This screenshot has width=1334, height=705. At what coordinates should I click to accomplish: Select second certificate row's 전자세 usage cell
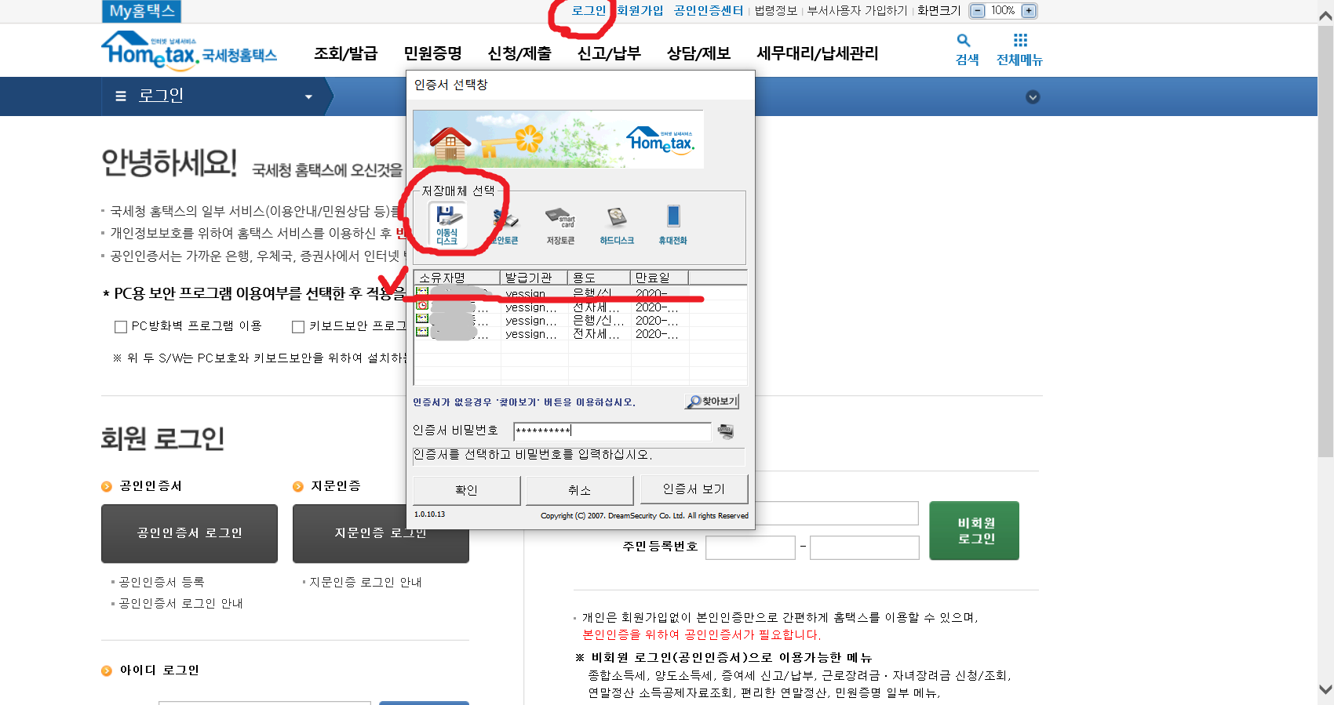598,307
